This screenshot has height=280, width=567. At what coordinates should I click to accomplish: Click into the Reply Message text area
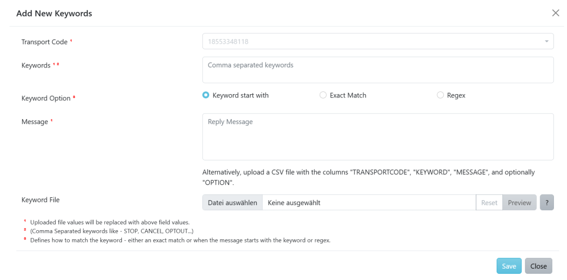click(x=378, y=137)
